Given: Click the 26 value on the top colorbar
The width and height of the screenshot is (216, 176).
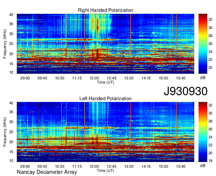Looking at the screenshot, I should (210, 44).
